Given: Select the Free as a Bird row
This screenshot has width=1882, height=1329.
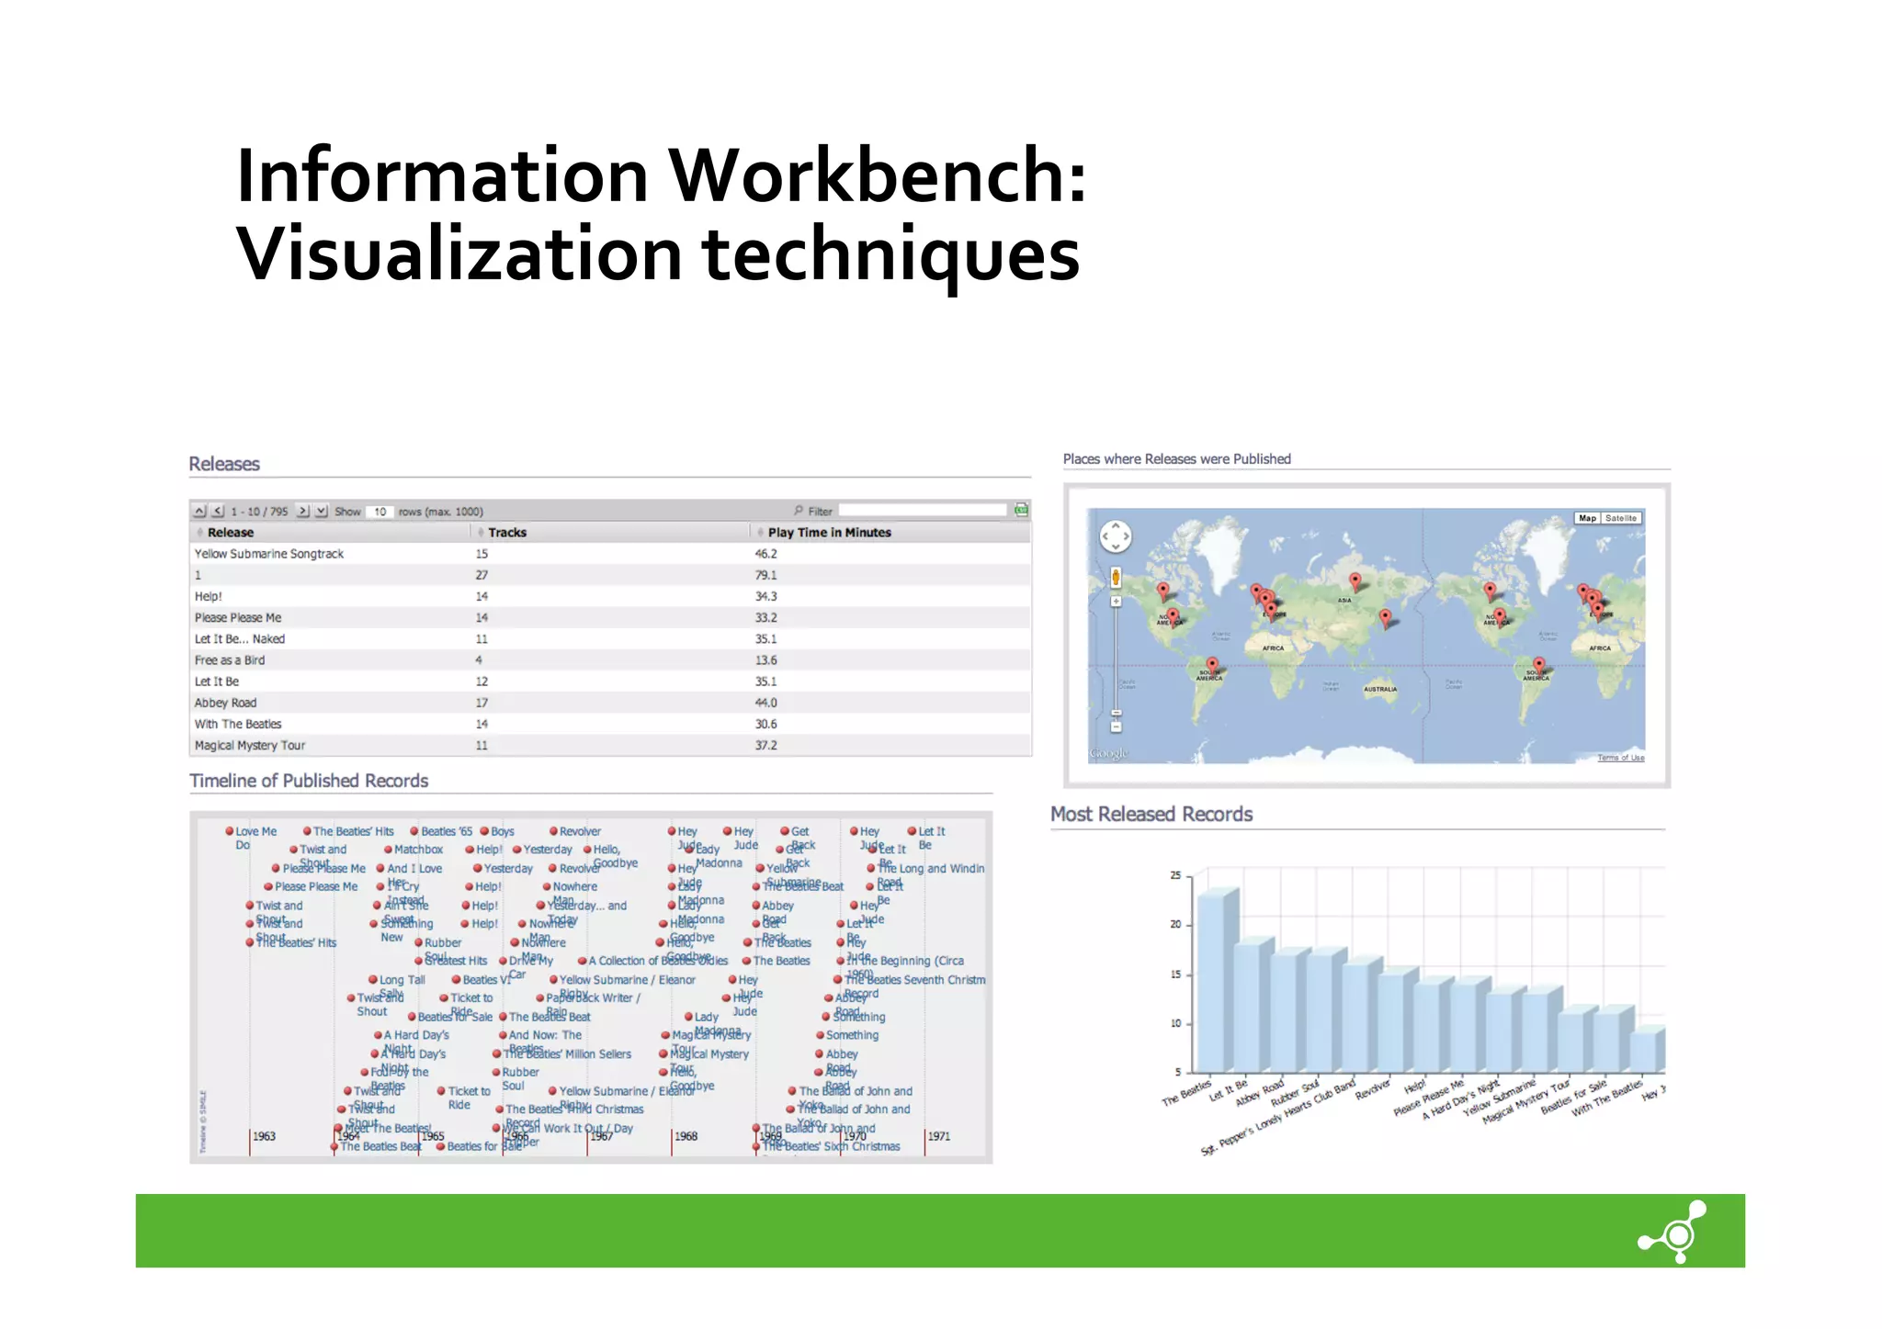Looking at the screenshot, I should tap(610, 660).
